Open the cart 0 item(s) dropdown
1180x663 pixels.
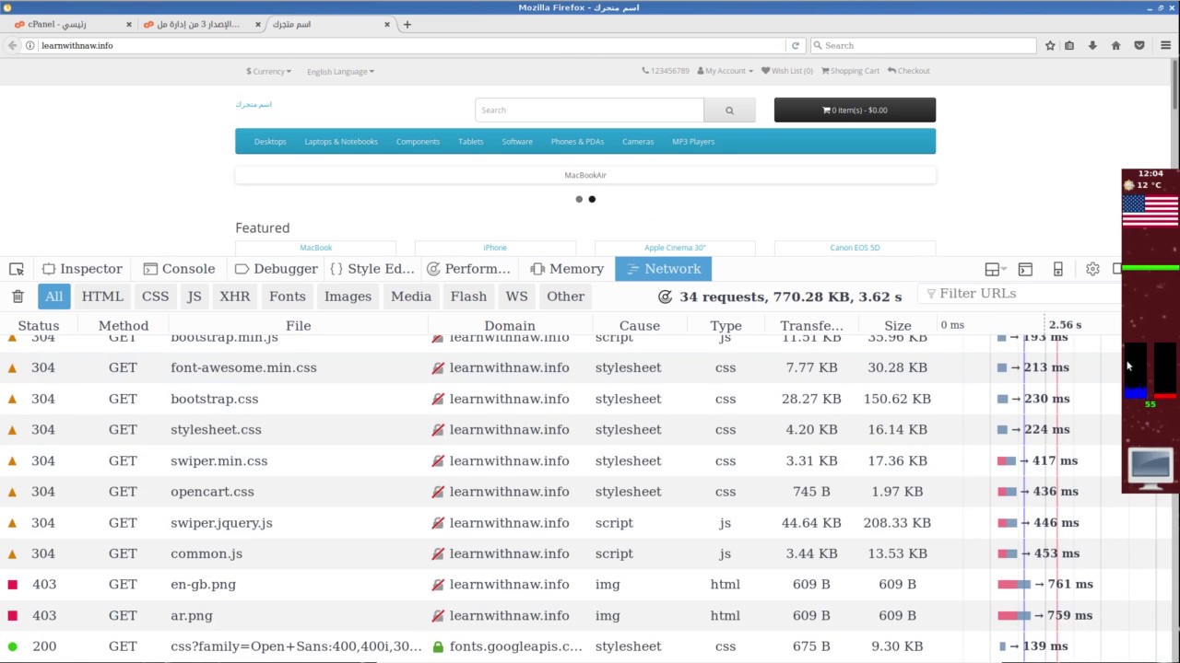[855, 110]
